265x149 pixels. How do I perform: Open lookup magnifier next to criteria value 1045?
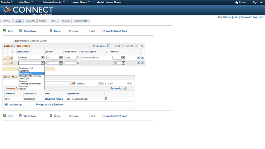(78, 58)
